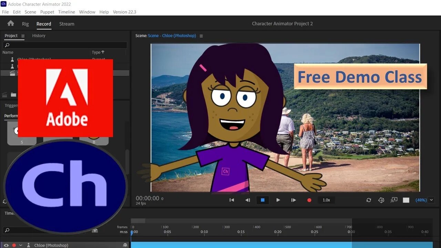Open the zoom level dropdown arrow
The height and width of the screenshot is (248, 441).
point(431,200)
